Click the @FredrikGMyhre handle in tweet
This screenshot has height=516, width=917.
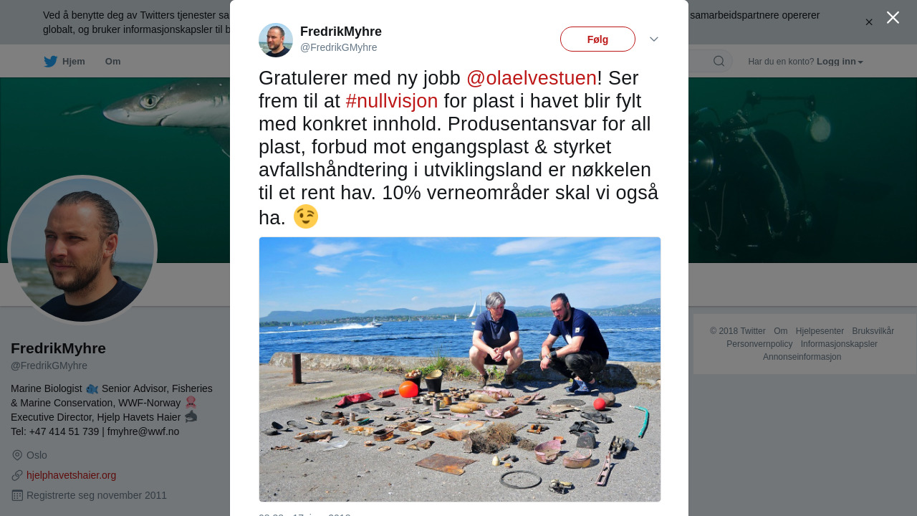click(x=338, y=47)
